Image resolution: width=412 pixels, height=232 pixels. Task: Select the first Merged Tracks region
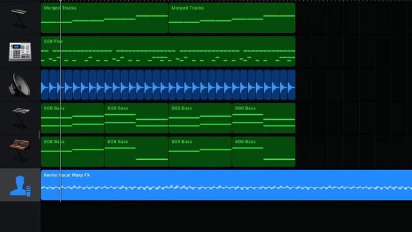[x=104, y=18]
